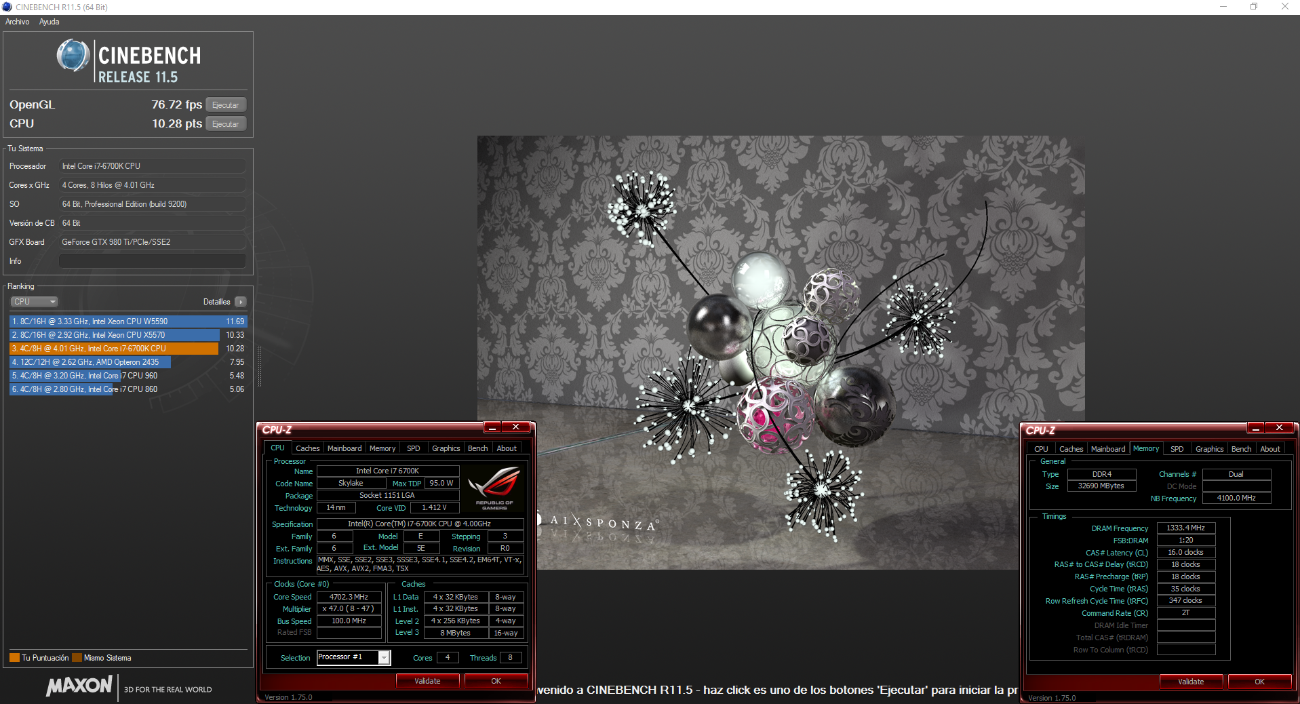Open the Ayuda menu

click(x=49, y=22)
